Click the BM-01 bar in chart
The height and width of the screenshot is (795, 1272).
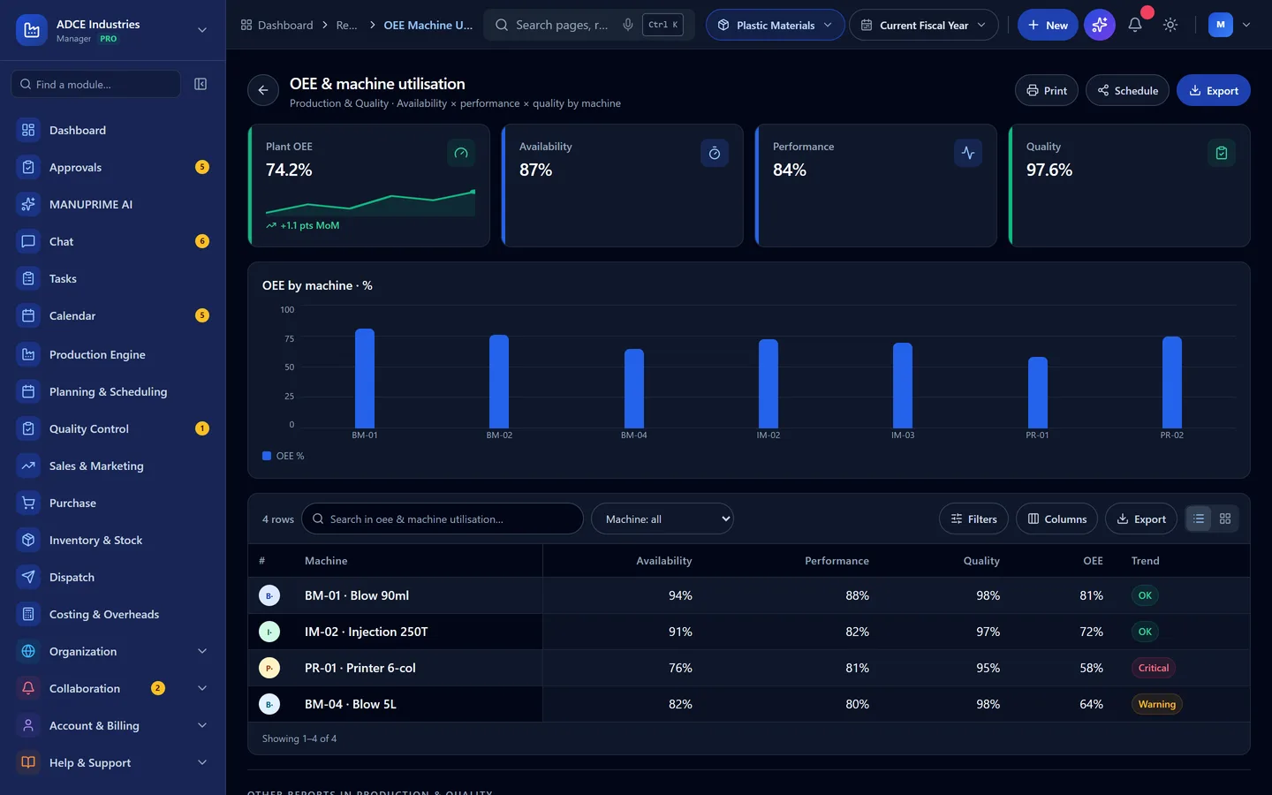pos(365,378)
